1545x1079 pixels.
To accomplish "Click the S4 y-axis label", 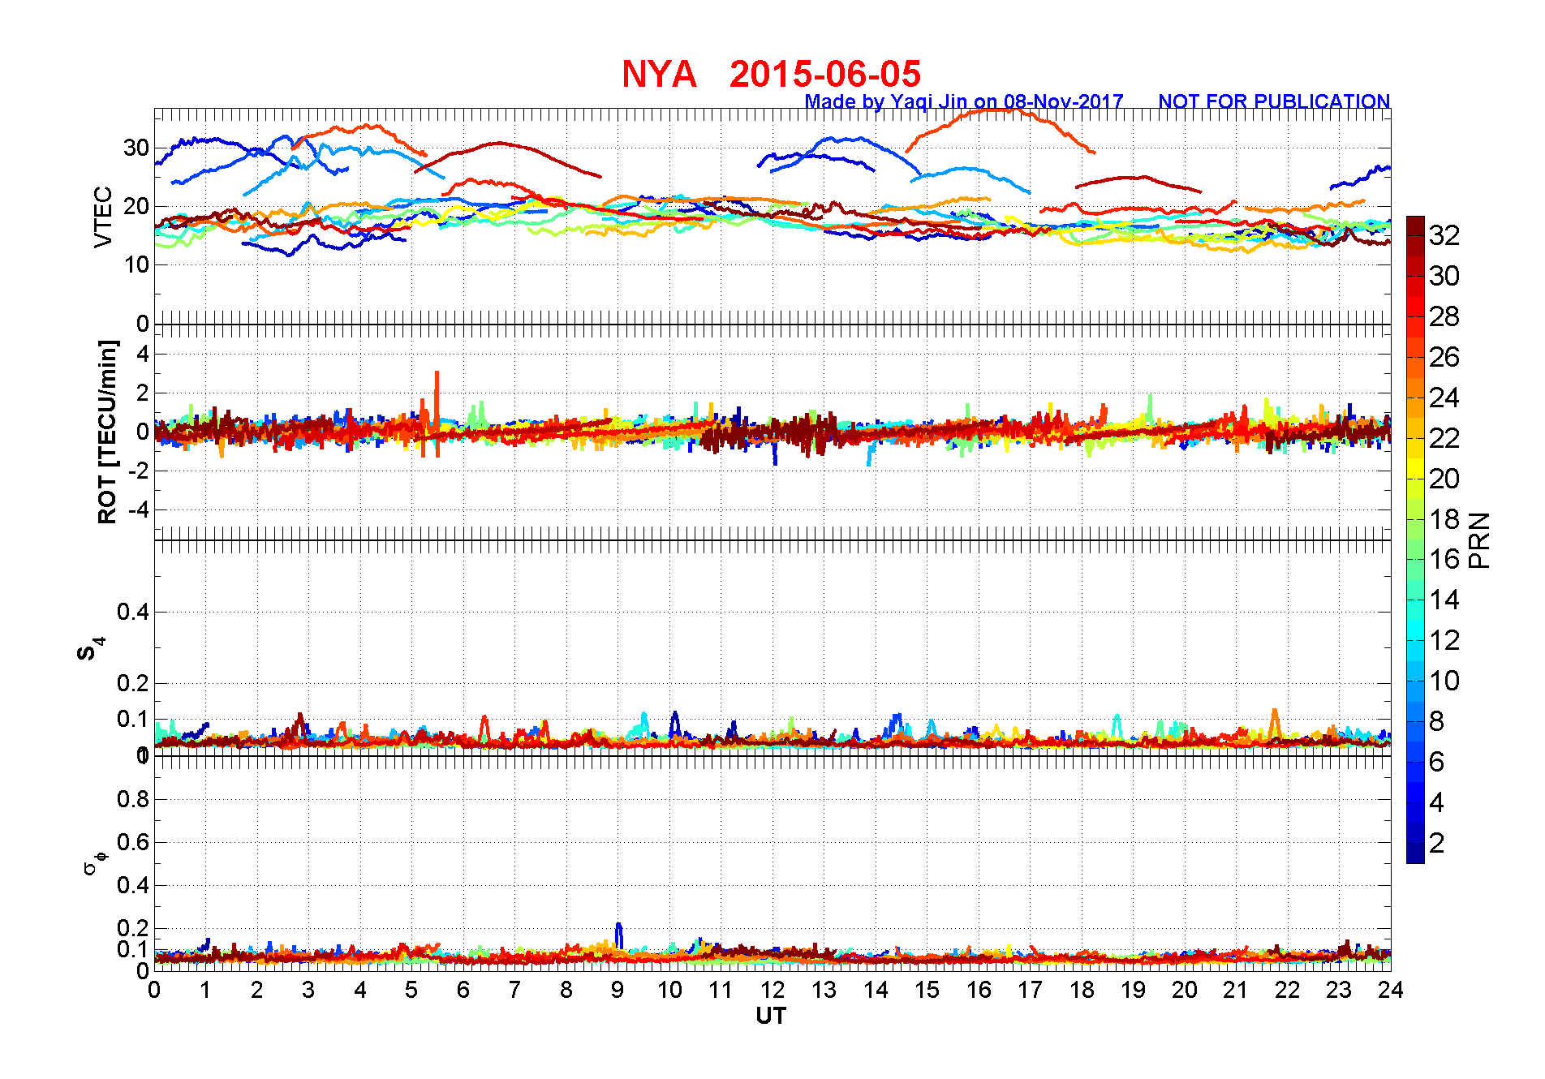I will tap(89, 650).
